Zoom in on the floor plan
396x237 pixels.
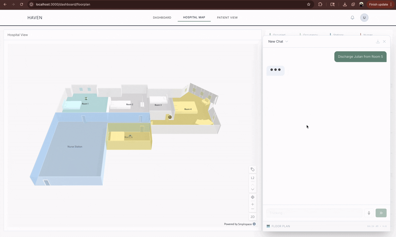tap(253, 204)
